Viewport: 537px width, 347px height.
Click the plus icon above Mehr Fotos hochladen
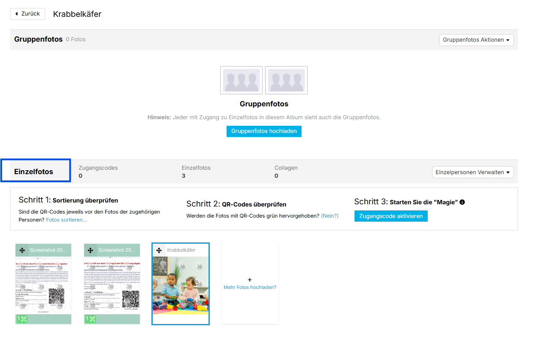(x=250, y=280)
